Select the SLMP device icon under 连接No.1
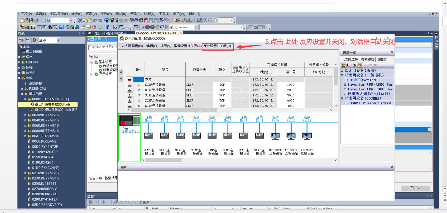The height and width of the screenshot is (213, 447). [x=149, y=135]
